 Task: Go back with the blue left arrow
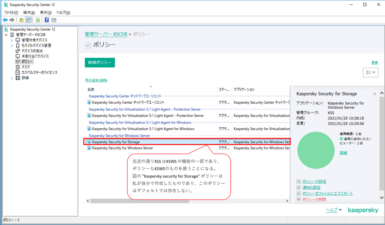[5, 20]
